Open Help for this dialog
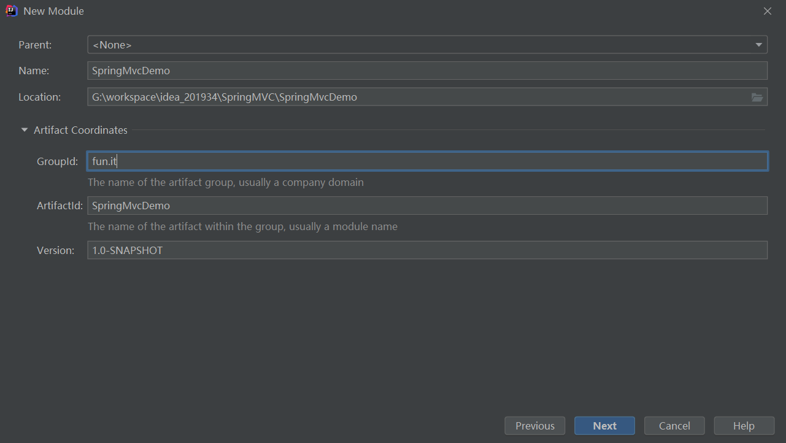Image resolution: width=786 pixels, height=443 pixels. click(x=744, y=426)
